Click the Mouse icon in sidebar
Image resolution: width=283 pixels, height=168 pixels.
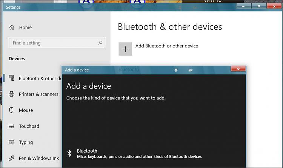11,110
